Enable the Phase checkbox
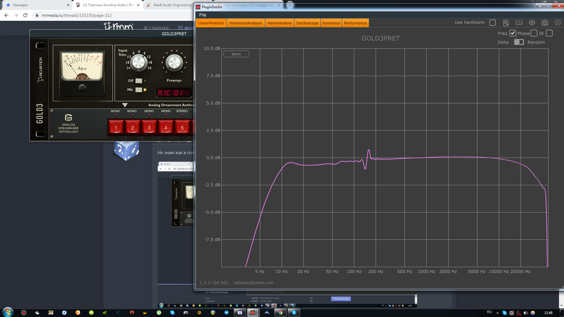This screenshot has height=317, width=564. point(534,33)
